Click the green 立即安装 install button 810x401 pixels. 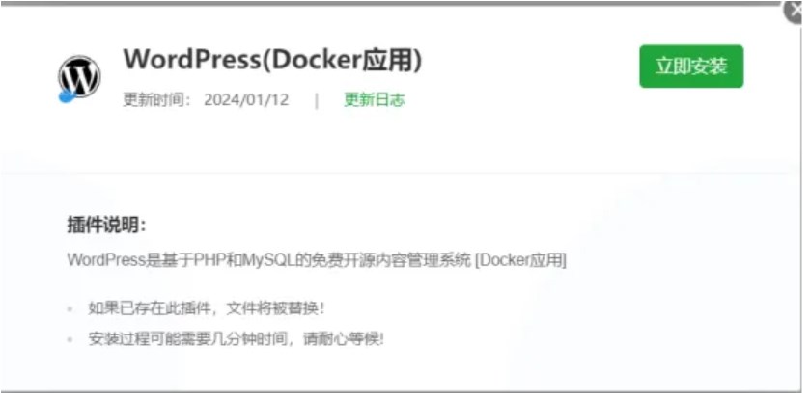[x=691, y=67]
